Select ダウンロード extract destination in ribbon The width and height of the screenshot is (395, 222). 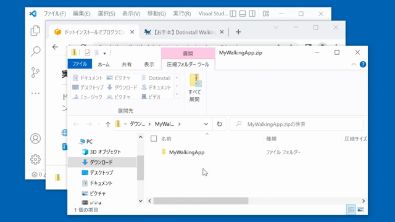pos(122,88)
